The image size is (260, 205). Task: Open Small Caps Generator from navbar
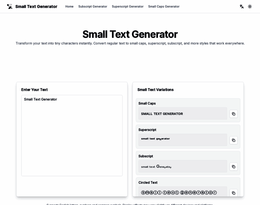point(164,6)
